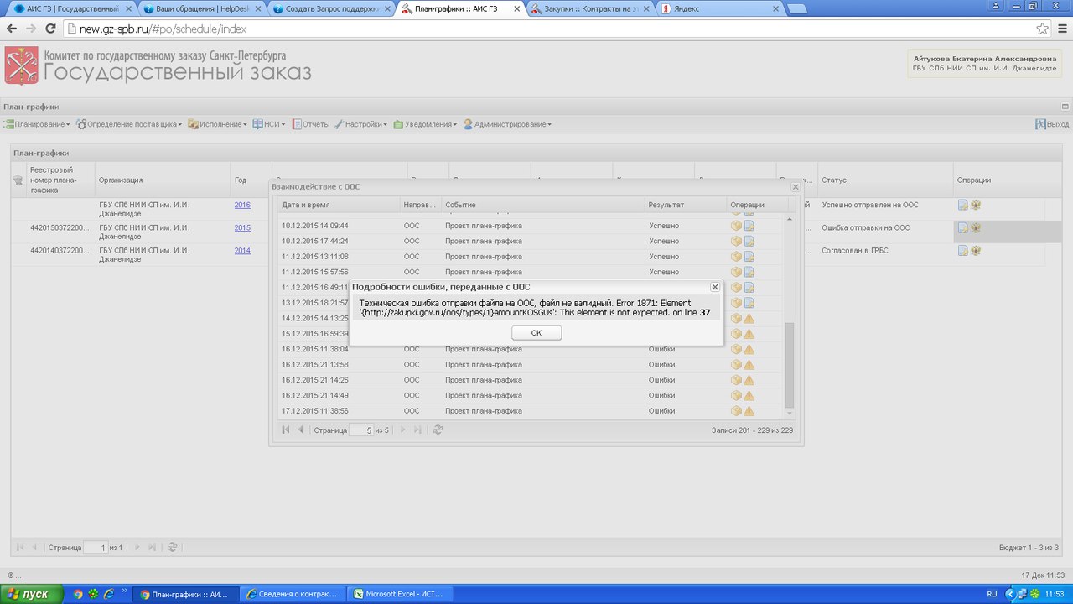Close the 'Подробности ошибки' dialog with X
1073x604 pixels.
pyautogui.click(x=714, y=287)
